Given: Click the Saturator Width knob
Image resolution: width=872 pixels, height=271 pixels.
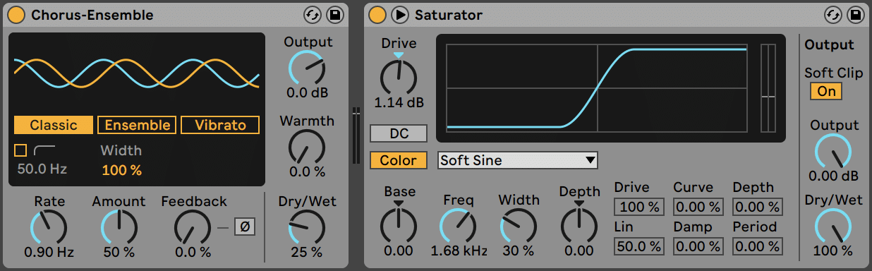Looking at the screenshot, I should [x=519, y=227].
